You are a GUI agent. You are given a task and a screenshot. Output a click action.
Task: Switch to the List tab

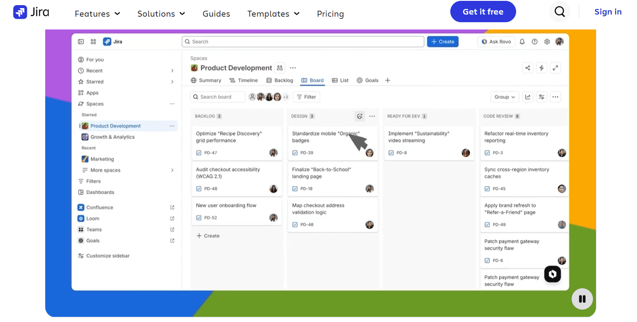341,80
